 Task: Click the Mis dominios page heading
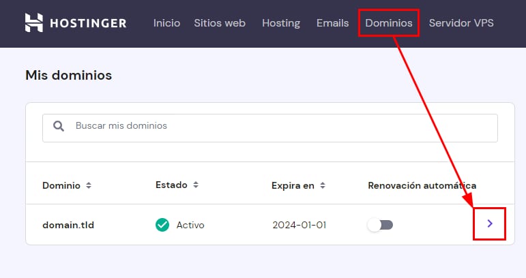coord(68,75)
